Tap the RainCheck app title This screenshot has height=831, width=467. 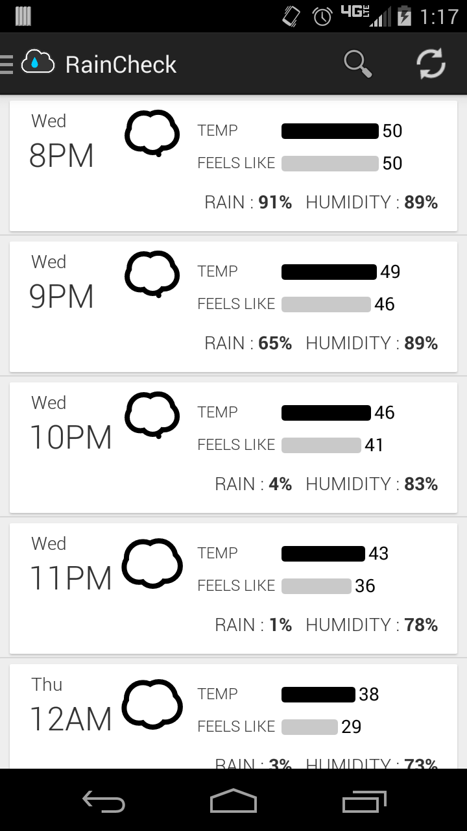[x=121, y=65]
